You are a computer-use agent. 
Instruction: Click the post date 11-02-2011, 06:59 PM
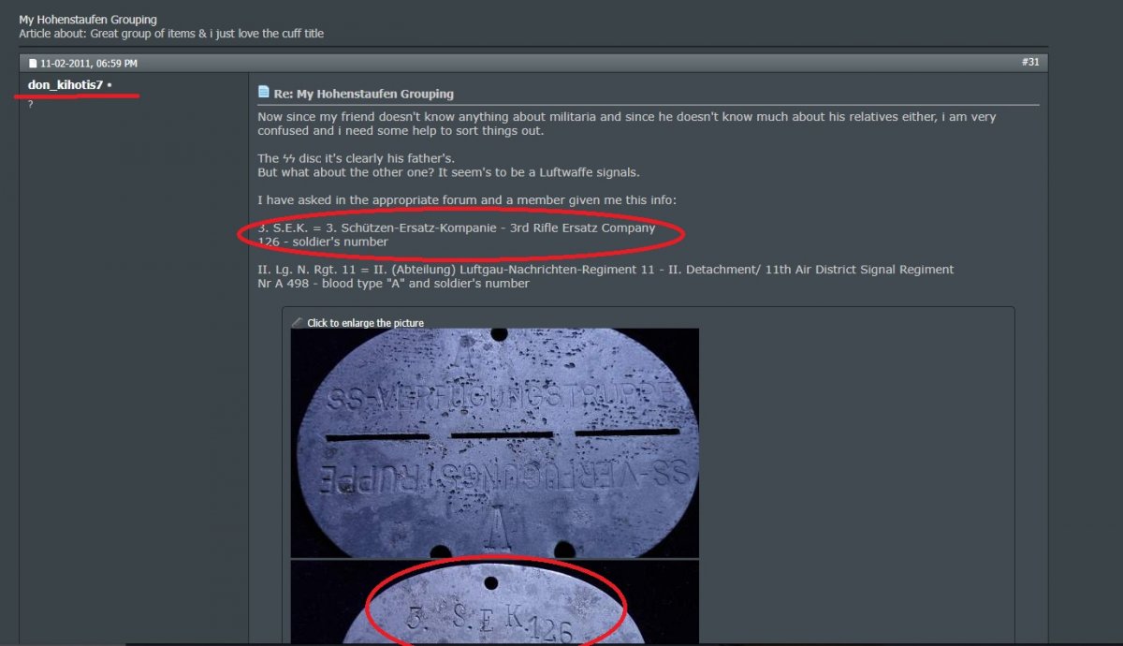pyautogui.click(x=89, y=64)
